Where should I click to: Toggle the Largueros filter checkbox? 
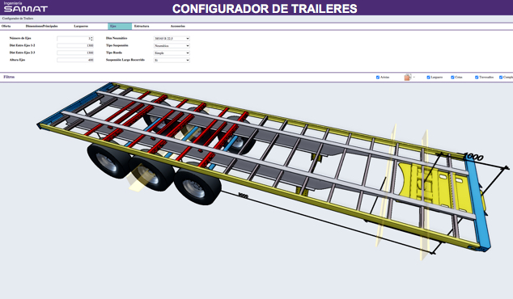tap(428, 78)
